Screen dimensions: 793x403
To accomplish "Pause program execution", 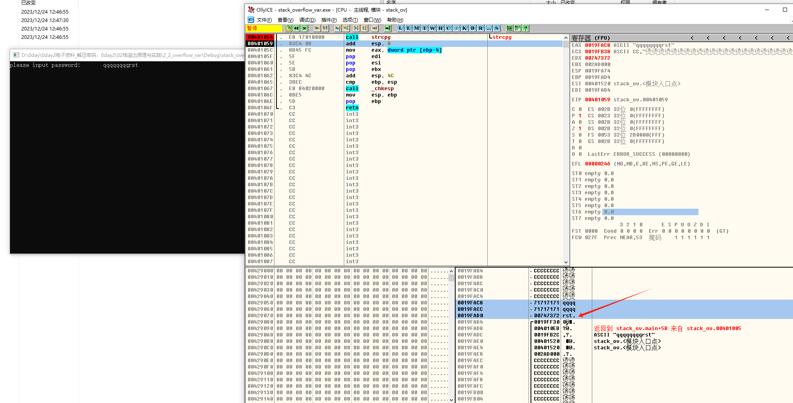I will pyautogui.click(x=325, y=28).
